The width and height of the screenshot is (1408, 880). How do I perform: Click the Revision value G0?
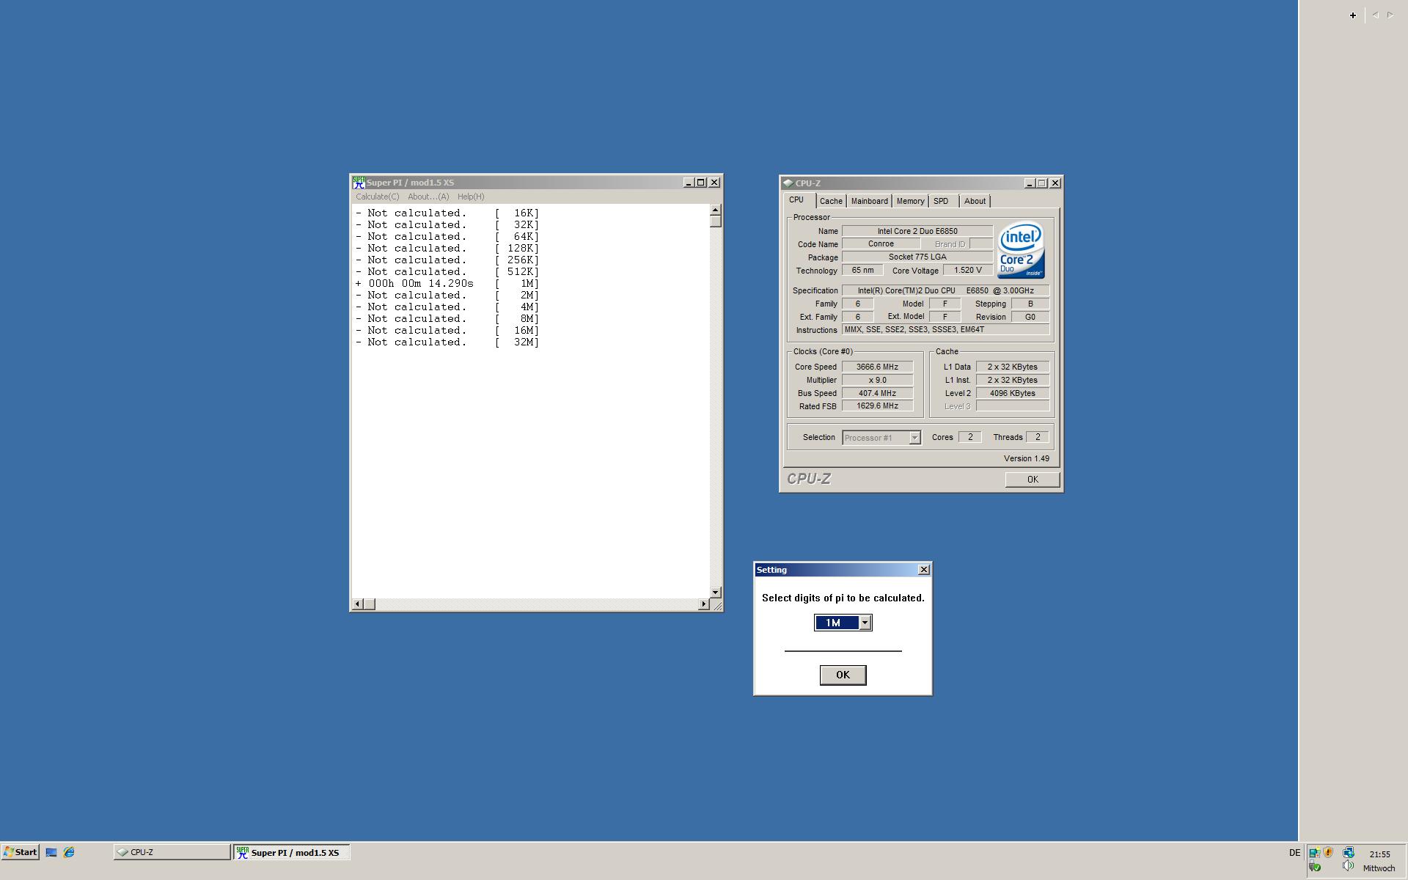click(1030, 317)
